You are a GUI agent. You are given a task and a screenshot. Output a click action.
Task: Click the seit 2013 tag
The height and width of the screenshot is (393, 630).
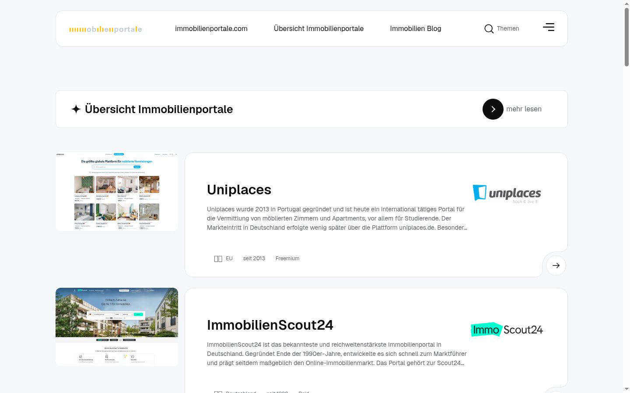tap(254, 259)
